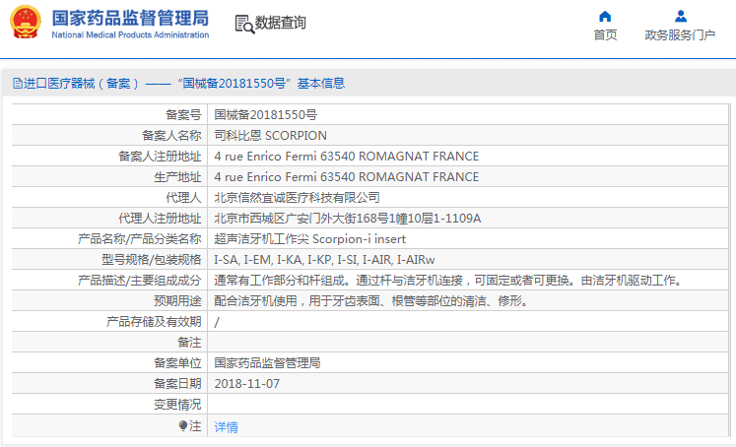Click the 备案人注册地址 address value
This screenshot has height=447, width=736.
(x=347, y=157)
